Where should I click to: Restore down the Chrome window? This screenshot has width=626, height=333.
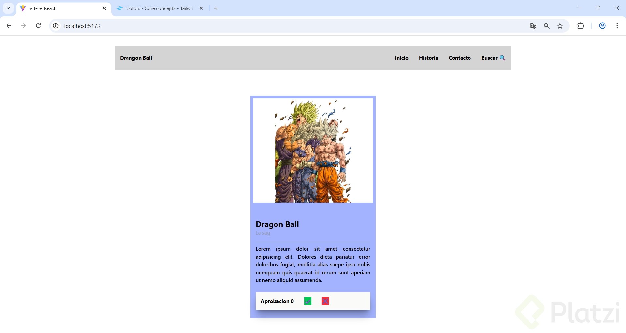[x=598, y=8]
